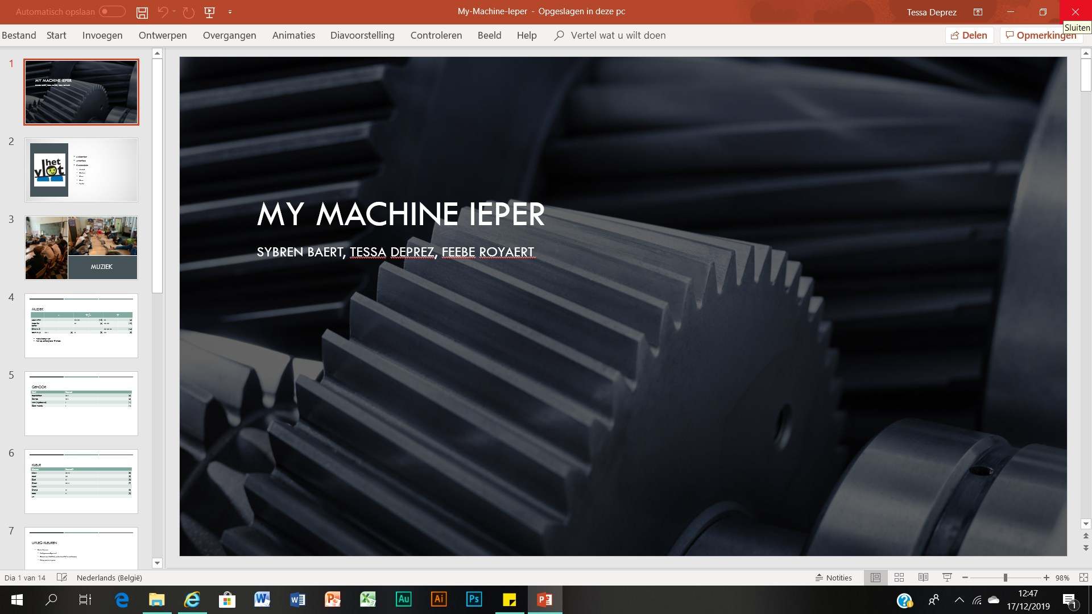Switch to Reading view icon
1092x614 pixels.
pyautogui.click(x=923, y=578)
